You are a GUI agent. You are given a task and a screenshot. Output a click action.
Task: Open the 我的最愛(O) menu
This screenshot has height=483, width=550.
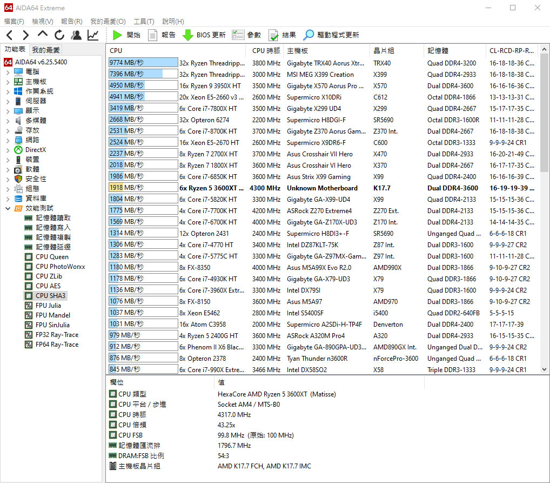pyautogui.click(x=108, y=22)
